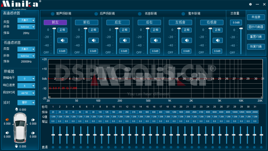Open 延时 unit dropdown showing 毫秒

pos(26,103)
